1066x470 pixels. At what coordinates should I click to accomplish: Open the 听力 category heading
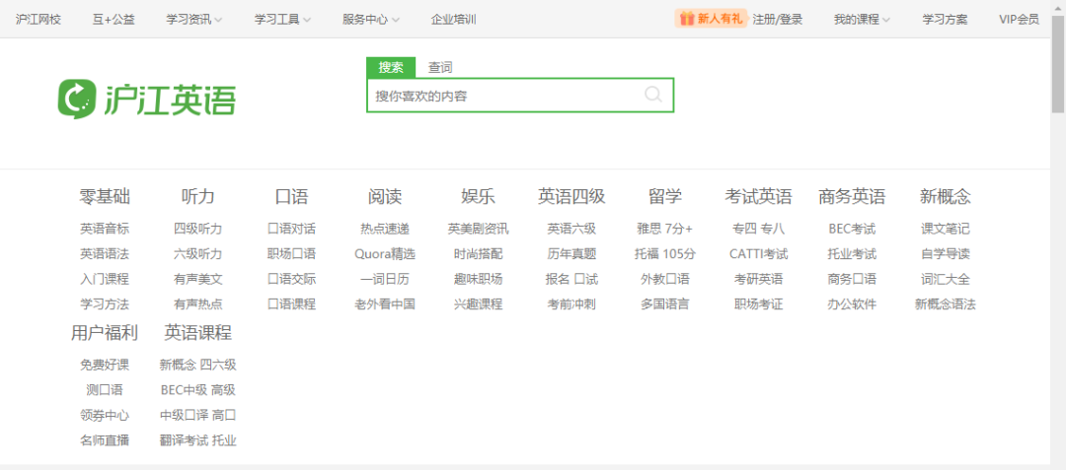pyautogui.click(x=197, y=197)
